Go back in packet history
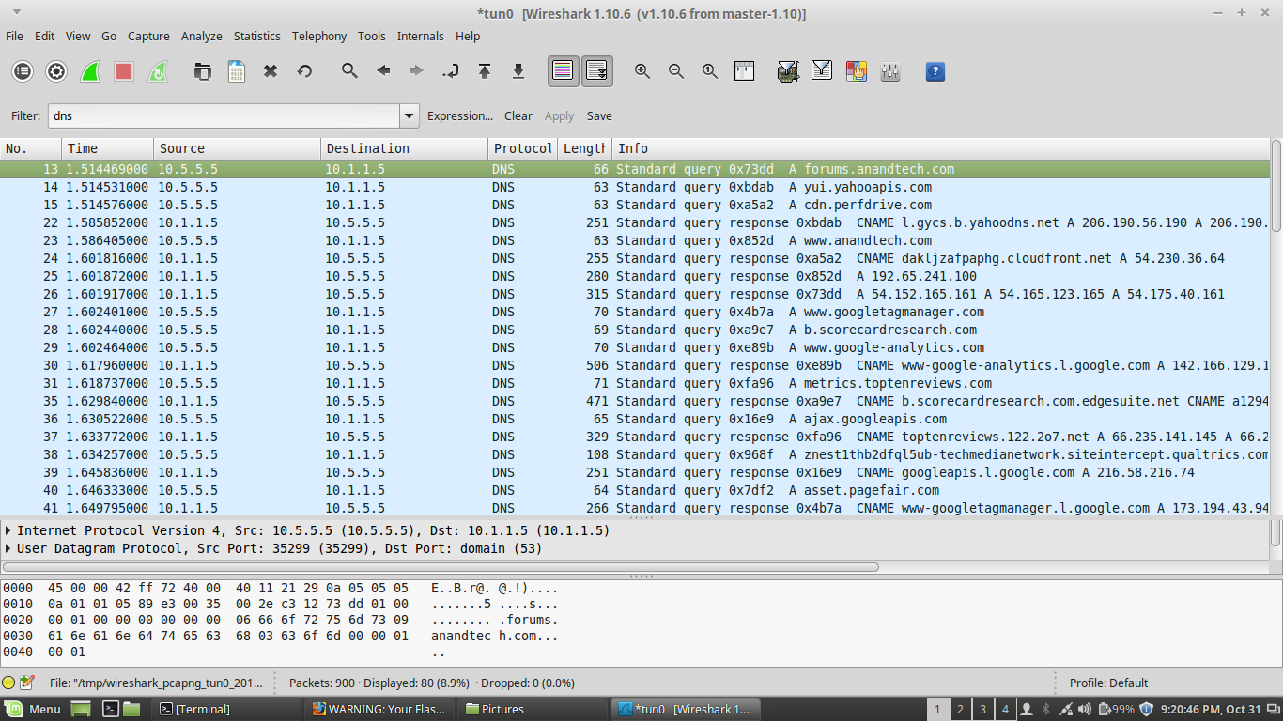Image resolution: width=1283 pixels, height=721 pixels. tap(383, 71)
